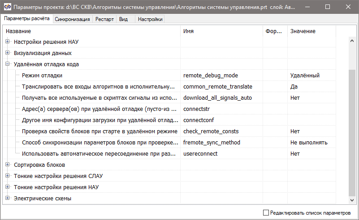Expand 'Тонкие настройки решения СЛАУ' group
Screen dimensions: 359x220
pos(8,176)
